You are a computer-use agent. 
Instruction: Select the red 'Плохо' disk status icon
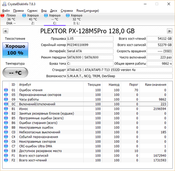pyautogui.click(x=3, y=15)
